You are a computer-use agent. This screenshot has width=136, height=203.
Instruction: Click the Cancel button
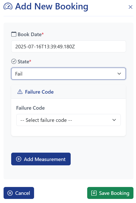coord(19,193)
